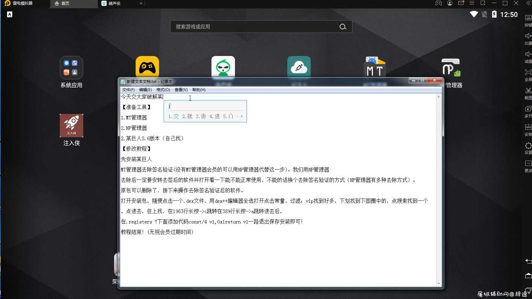This screenshot has width=532, height=299.
Task: Click the line 2.NP管理器
Action: (x=134, y=128)
